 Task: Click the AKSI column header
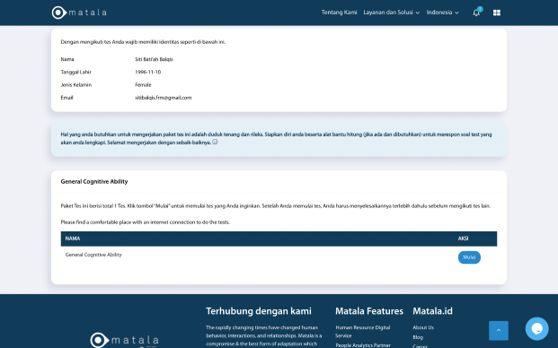pos(463,239)
